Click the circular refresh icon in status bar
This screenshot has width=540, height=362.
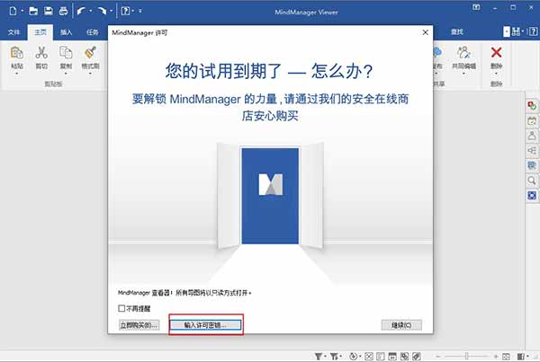coord(354,357)
